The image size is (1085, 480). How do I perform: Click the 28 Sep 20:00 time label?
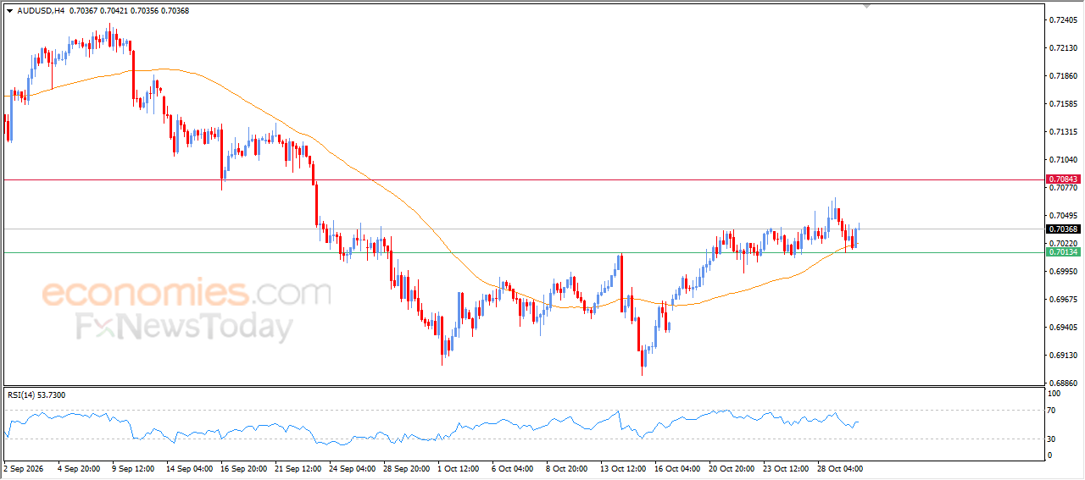click(408, 468)
